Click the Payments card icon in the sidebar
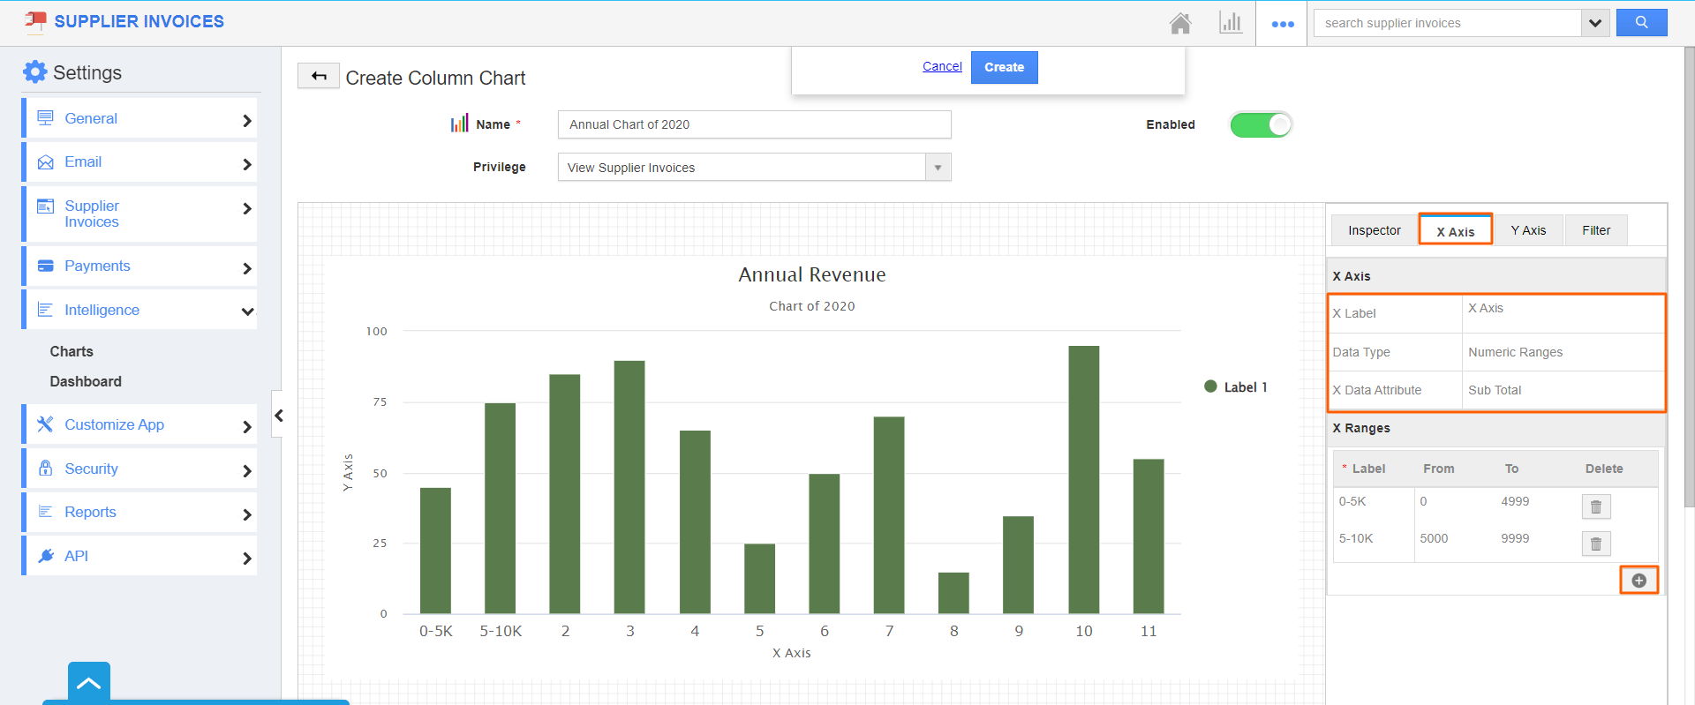 click(45, 266)
